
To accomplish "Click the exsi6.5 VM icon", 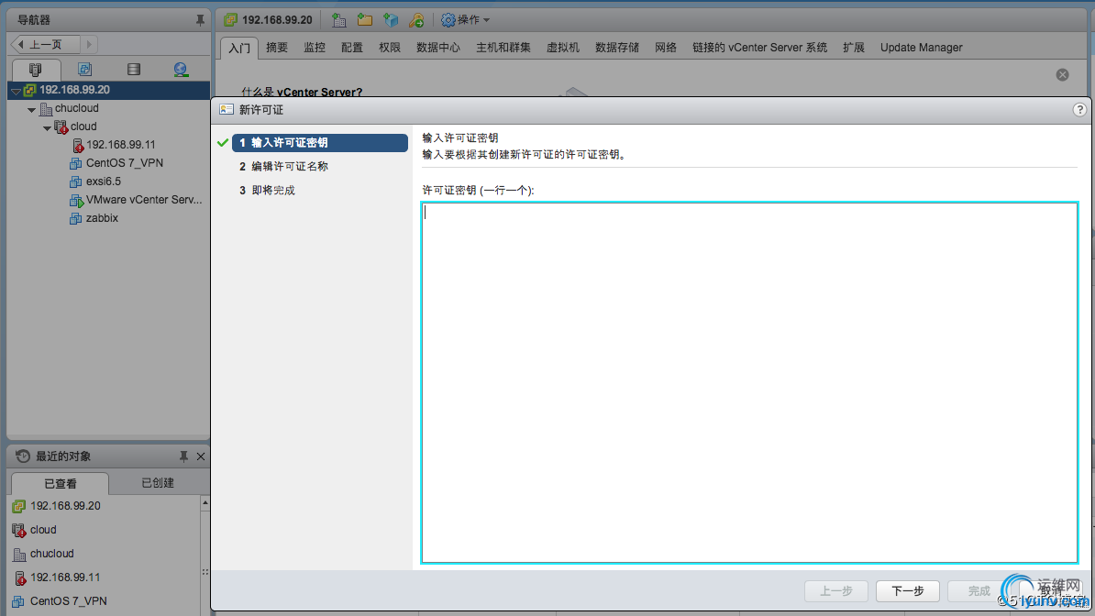I will [x=75, y=181].
